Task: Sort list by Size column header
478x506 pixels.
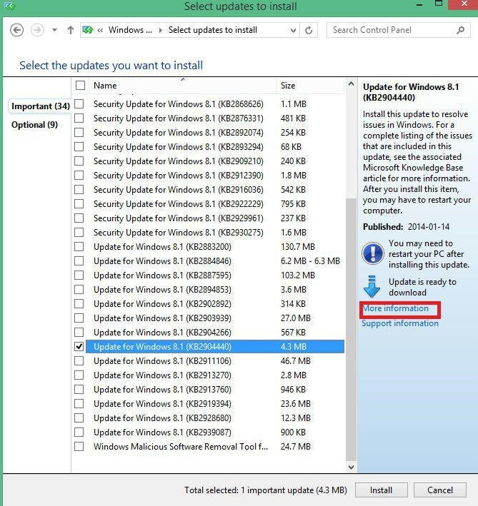Action: [x=310, y=86]
